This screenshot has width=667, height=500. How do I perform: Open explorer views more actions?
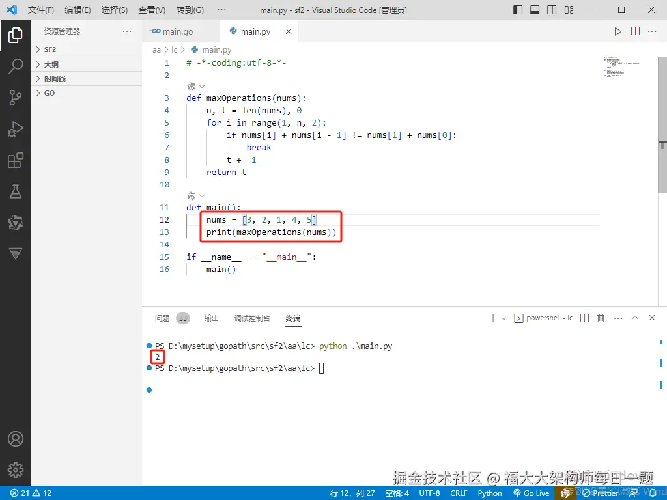[x=127, y=31]
